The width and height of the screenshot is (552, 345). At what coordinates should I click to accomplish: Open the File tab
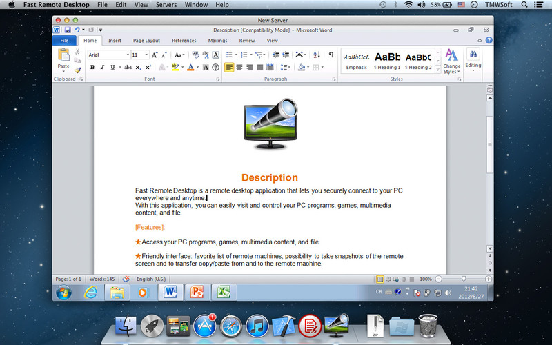pos(64,41)
